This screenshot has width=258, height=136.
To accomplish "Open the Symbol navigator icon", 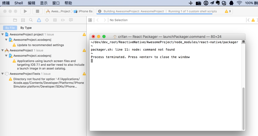I will click(x=23, y=20).
